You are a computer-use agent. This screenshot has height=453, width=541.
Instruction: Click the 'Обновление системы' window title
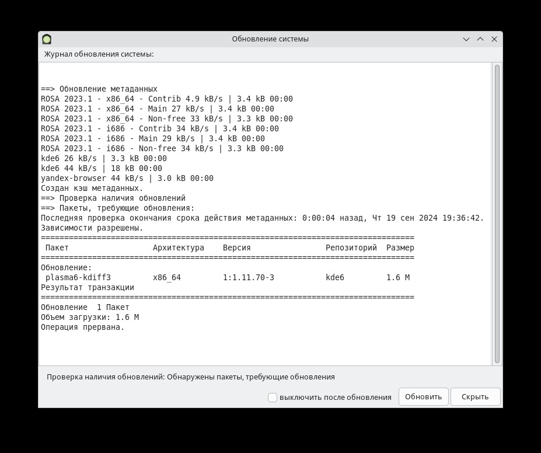(x=270, y=39)
